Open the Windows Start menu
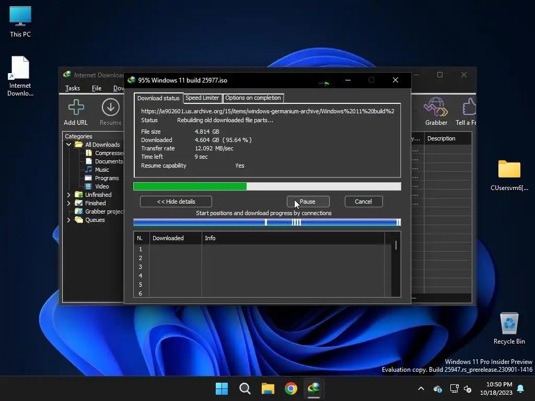Screen dimensions: 535x401 pos(222,388)
